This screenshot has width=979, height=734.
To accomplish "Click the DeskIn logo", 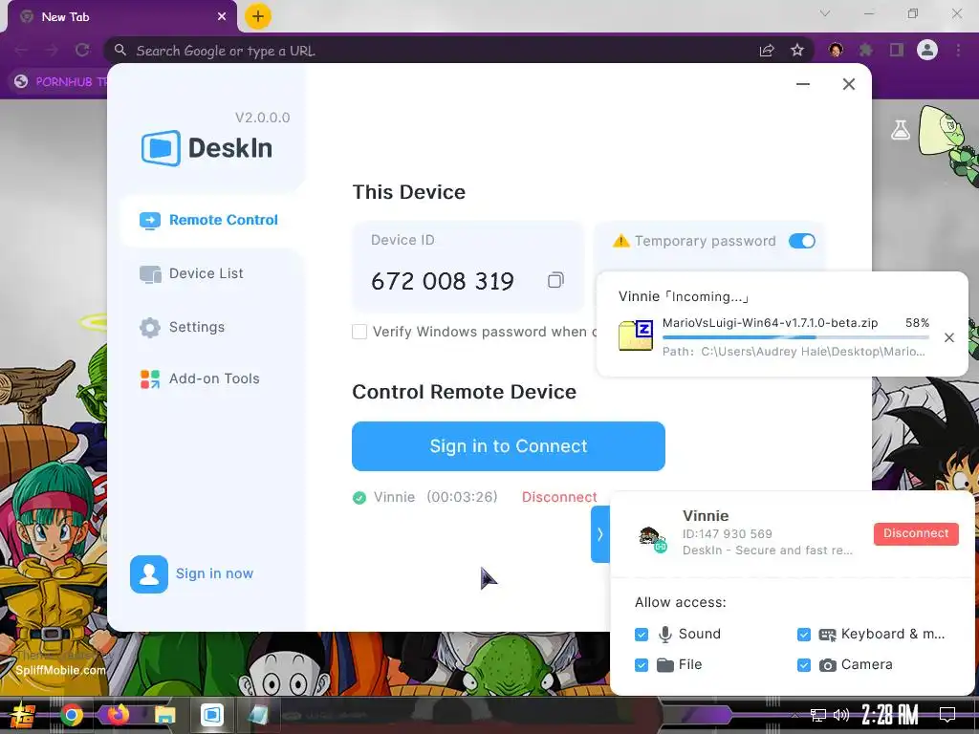I will click(207, 148).
